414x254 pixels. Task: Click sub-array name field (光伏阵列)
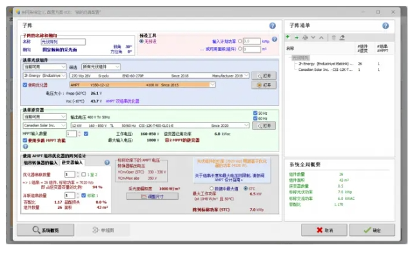(x=63, y=42)
